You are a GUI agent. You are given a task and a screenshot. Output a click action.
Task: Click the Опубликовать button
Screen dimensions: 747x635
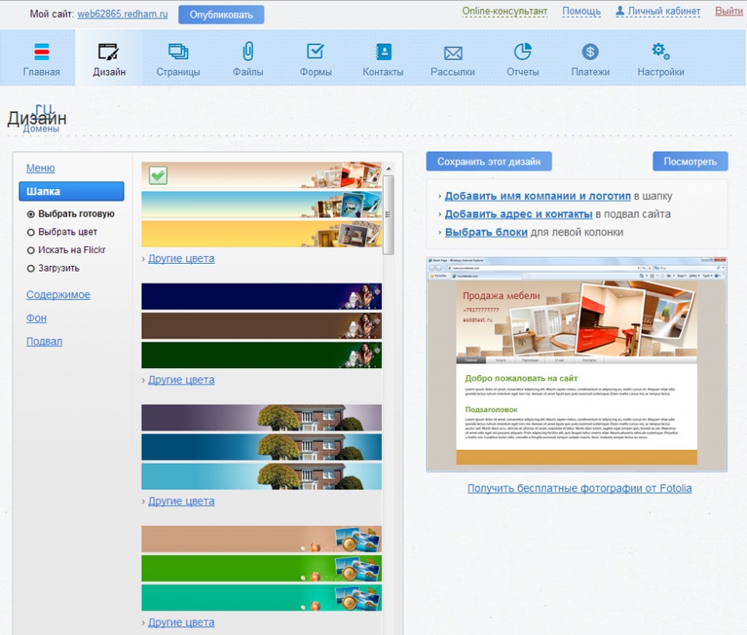pos(221,15)
